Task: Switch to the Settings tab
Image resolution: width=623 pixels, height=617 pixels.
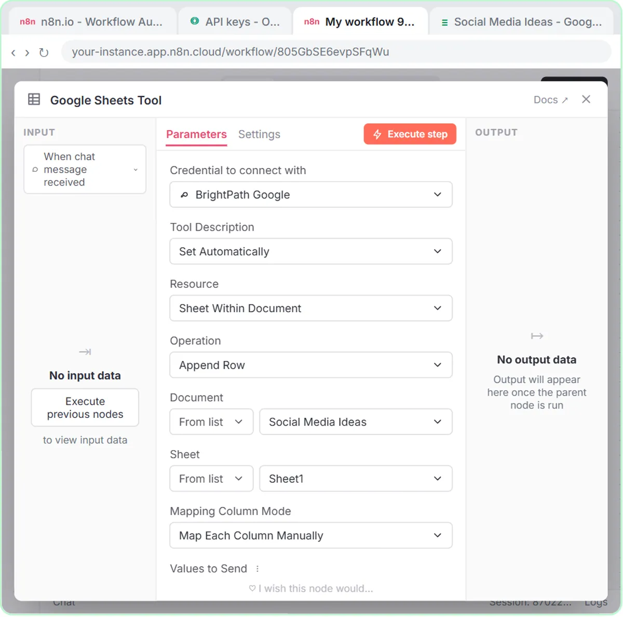Action: 259,134
